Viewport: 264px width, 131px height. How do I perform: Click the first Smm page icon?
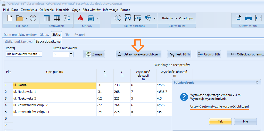coord(128,18)
